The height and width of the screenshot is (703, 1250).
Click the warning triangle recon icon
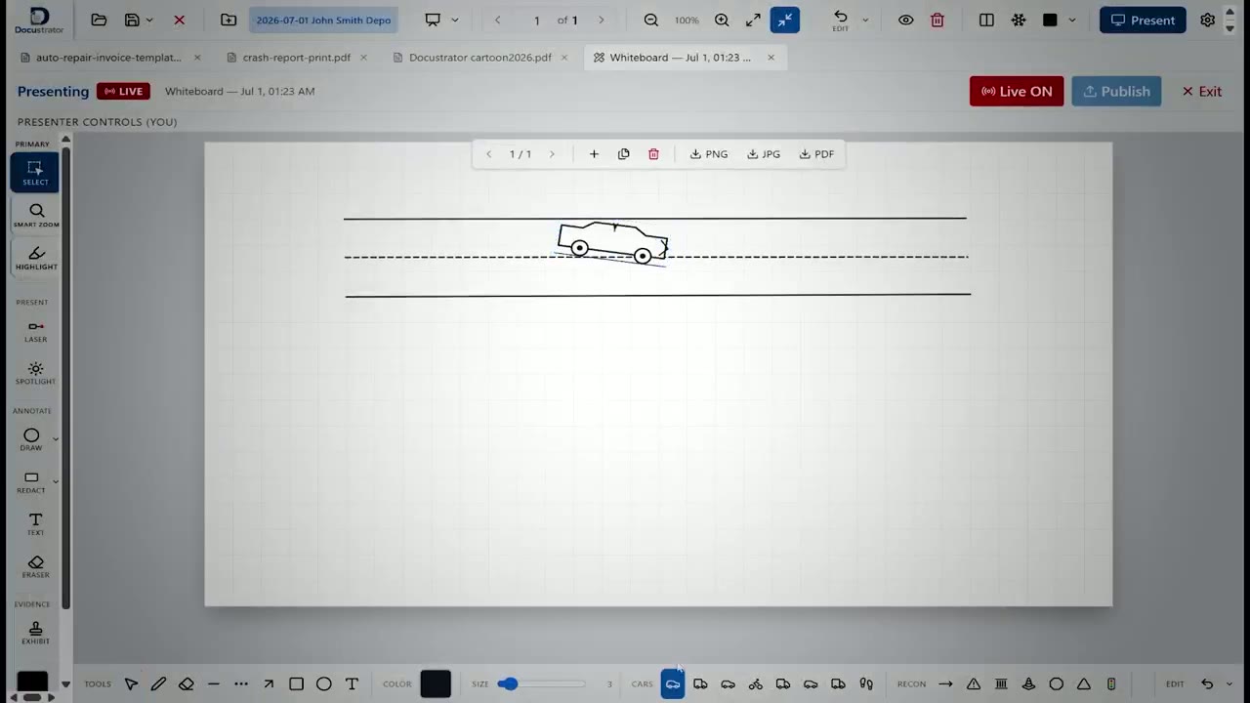pyautogui.click(x=974, y=684)
